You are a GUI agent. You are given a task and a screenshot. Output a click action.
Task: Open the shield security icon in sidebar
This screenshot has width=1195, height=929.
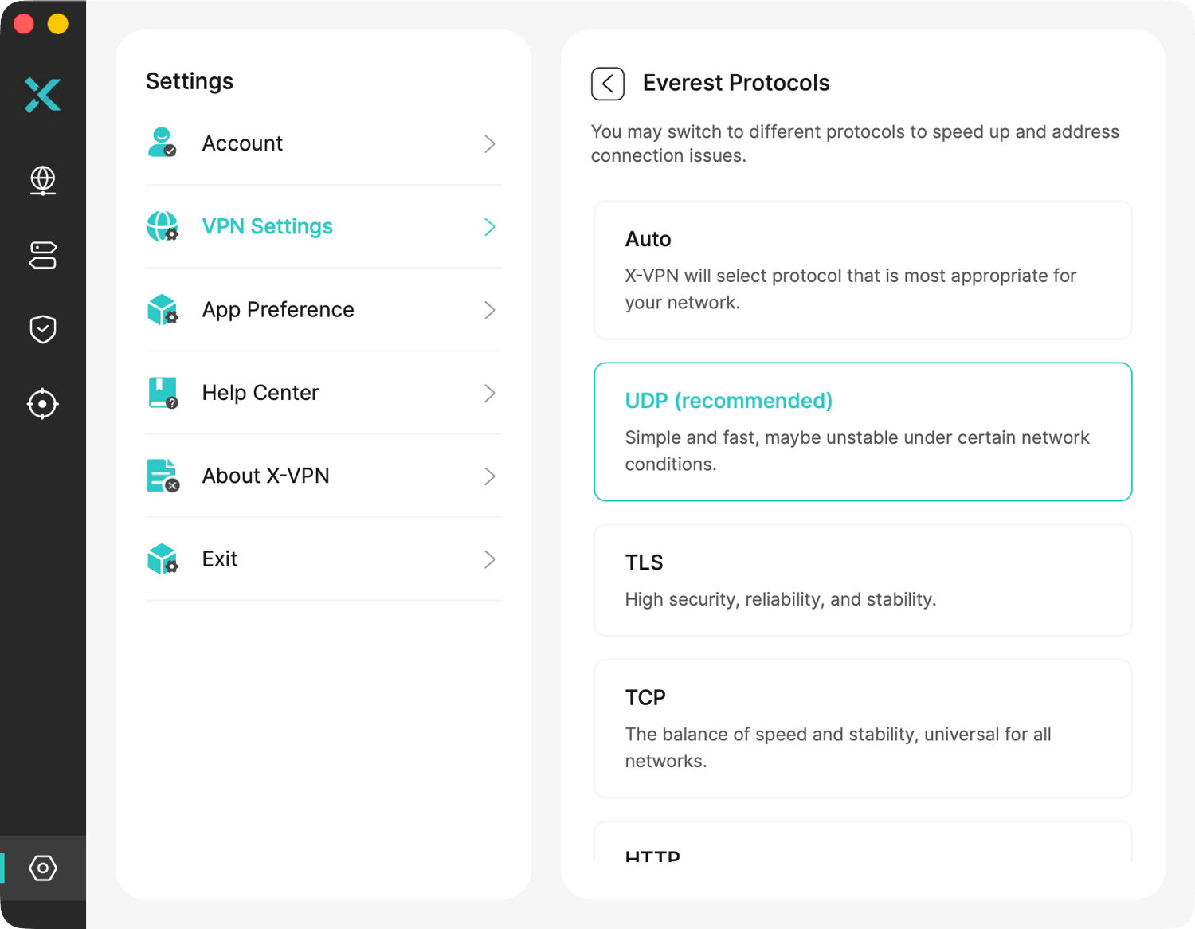pos(43,329)
